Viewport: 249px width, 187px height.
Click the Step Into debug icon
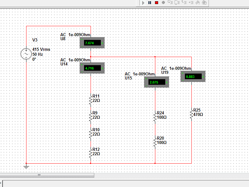[170, 3]
